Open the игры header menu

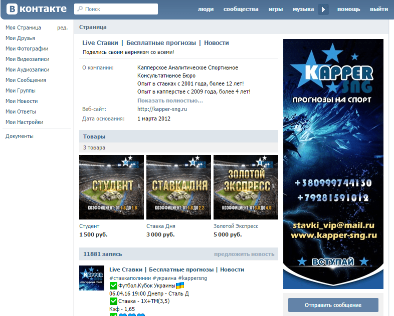276,9
